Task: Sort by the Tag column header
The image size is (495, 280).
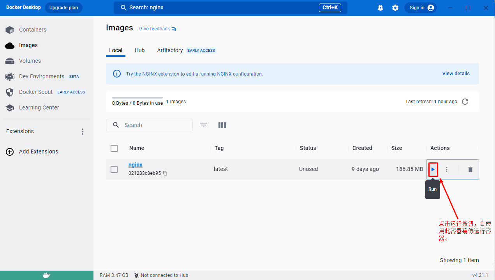Action: click(x=219, y=148)
